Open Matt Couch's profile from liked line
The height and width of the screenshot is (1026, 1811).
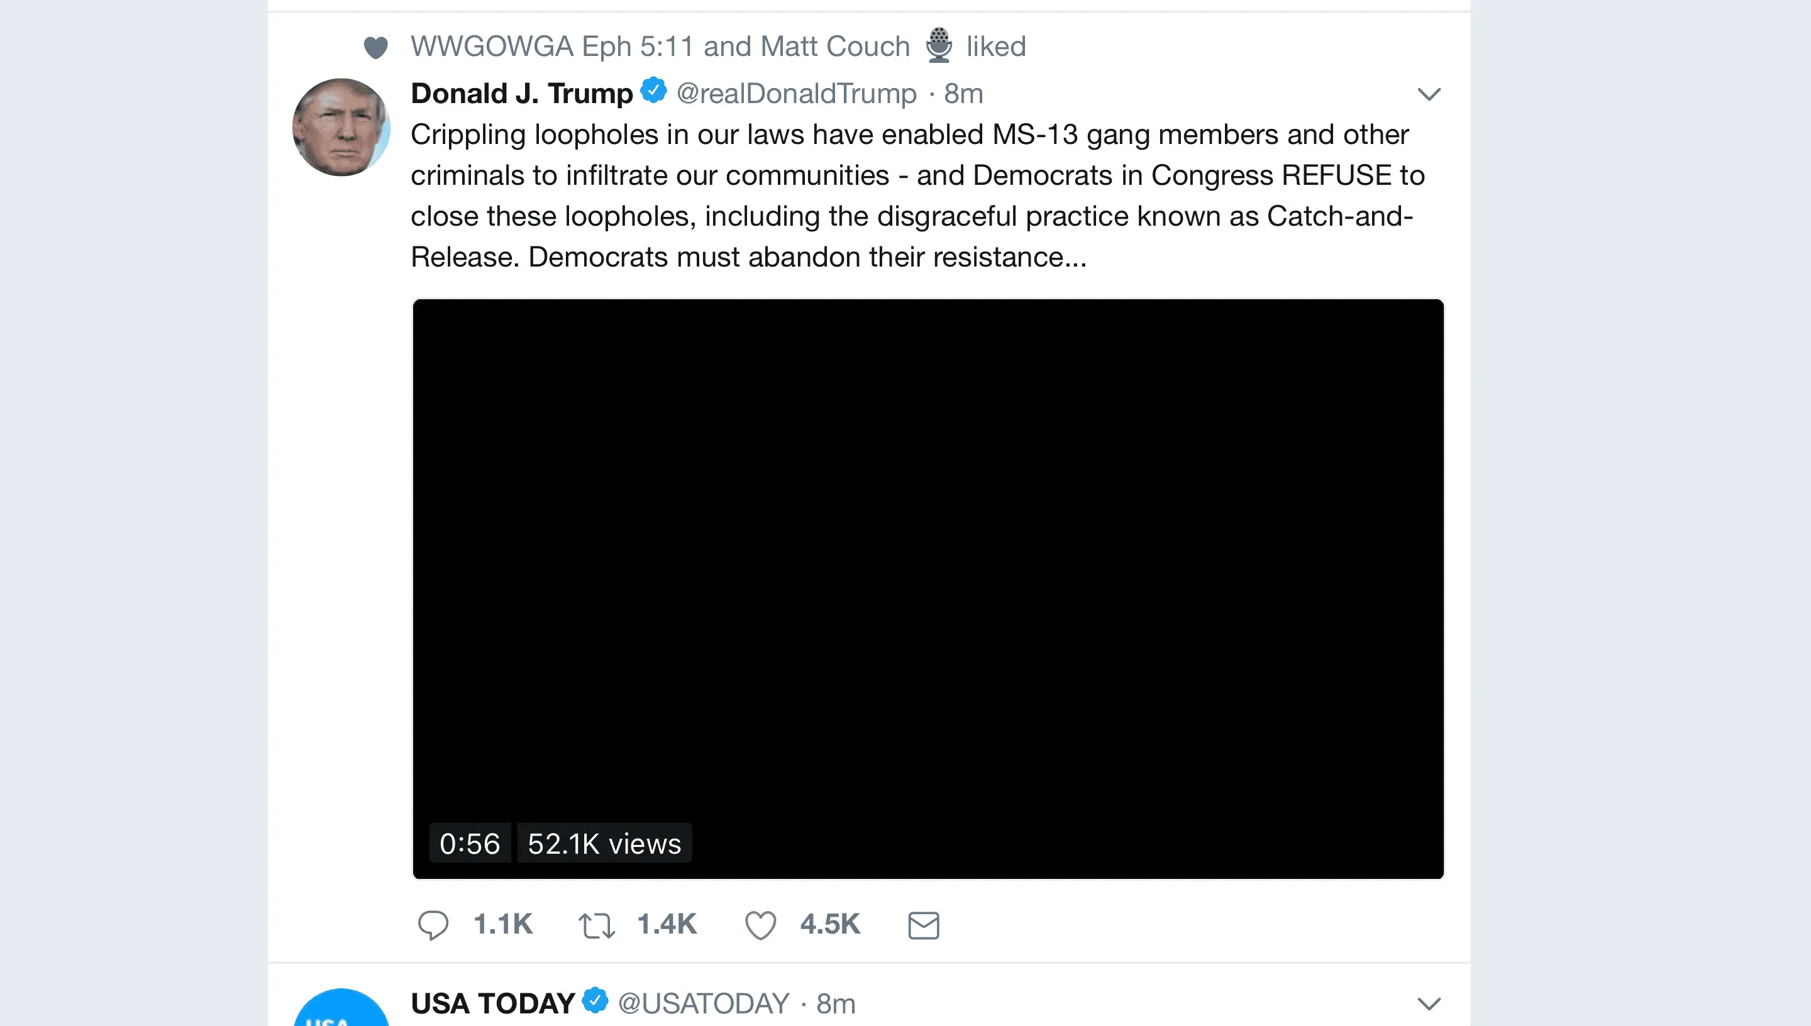point(835,47)
